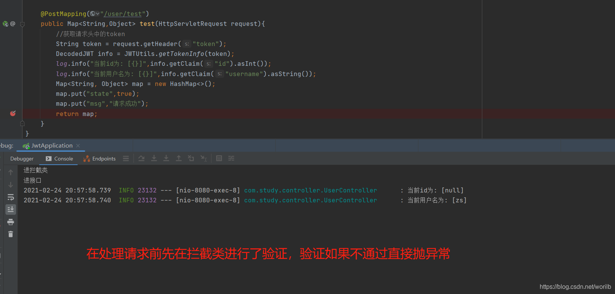The height and width of the screenshot is (294, 615).
Task: Click the Drop Frame debugger icon
Action: click(x=191, y=159)
